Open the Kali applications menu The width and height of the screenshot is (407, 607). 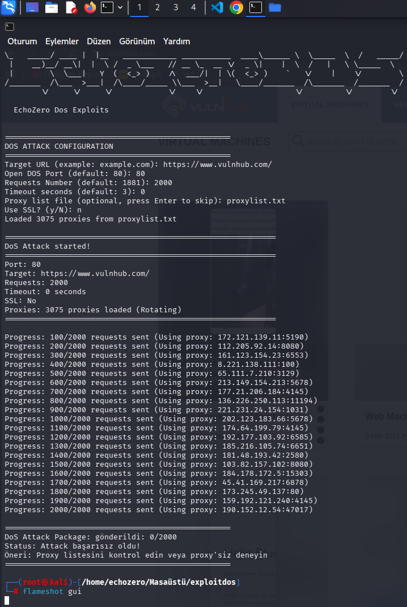pyautogui.click(x=9, y=7)
